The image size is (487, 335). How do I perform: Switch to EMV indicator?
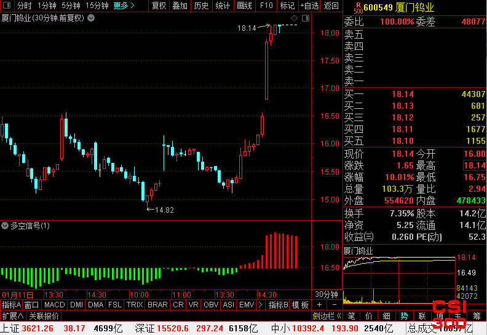tap(247, 305)
